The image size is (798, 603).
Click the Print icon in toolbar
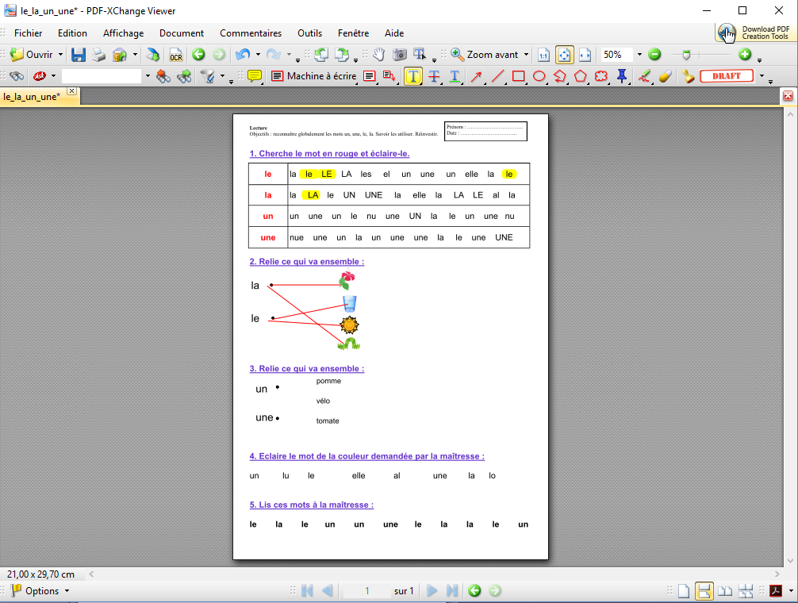click(x=99, y=55)
